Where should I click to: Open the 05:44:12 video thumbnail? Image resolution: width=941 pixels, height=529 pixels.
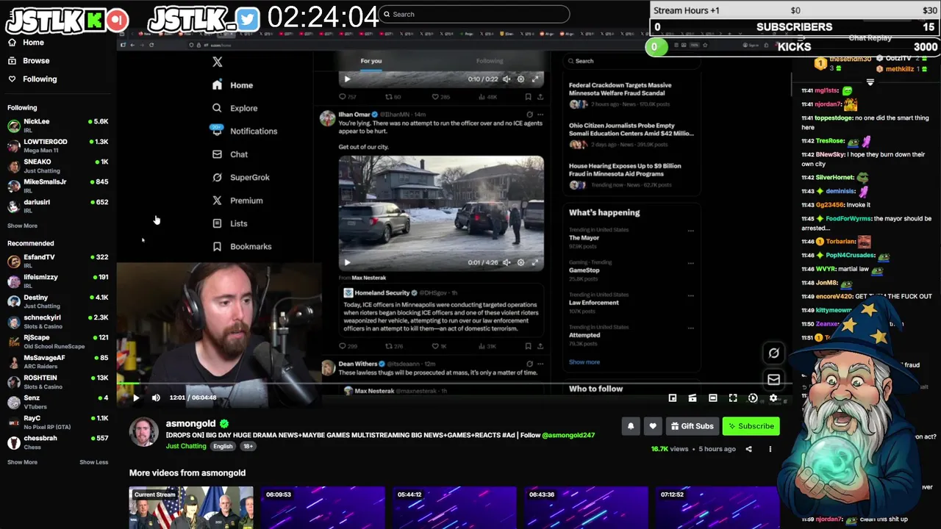tap(454, 508)
